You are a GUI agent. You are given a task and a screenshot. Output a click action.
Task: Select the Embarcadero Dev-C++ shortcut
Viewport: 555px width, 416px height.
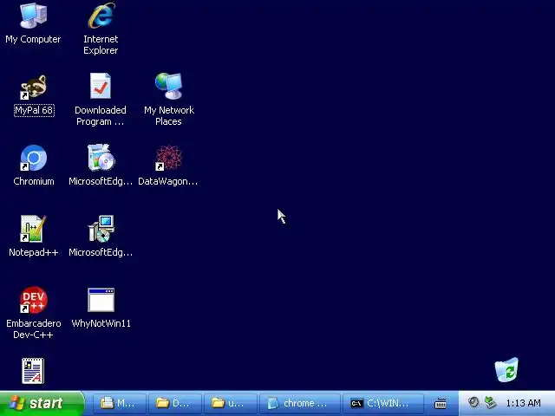tap(33, 300)
